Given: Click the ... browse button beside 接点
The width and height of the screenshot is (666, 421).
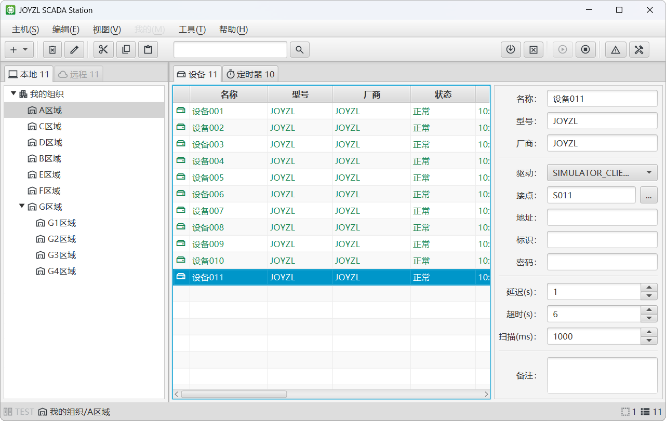Looking at the screenshot, I should [649, 195].
